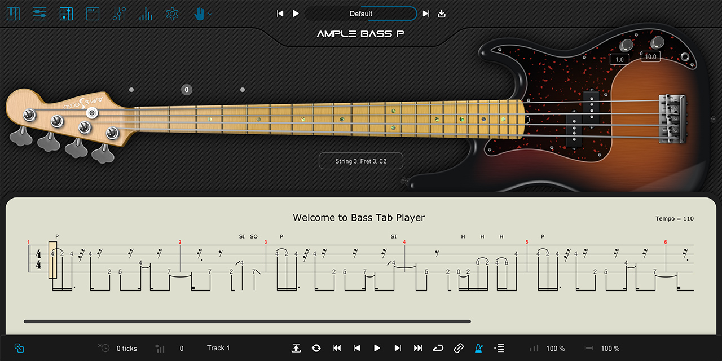Save preset with download icon
Image resolution: width=722 pixels, height=361 pixels.
point(442,14)
